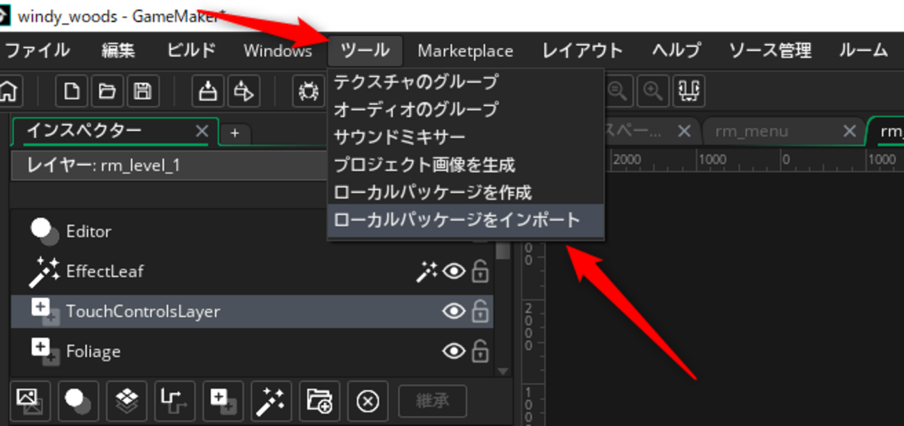This screenshot has width=904, height=426.
Task: Click the wand effect icon on the EffectLeaf row
Action: click(426, 271)
